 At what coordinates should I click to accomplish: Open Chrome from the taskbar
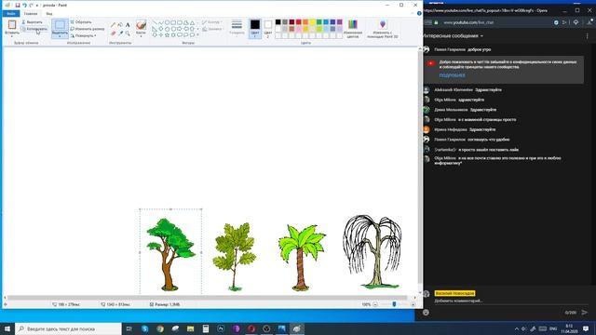[160, 328]
